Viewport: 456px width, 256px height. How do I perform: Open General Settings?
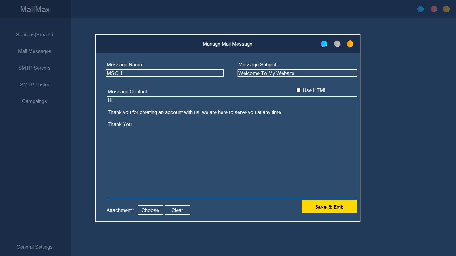[x=34, y=247]
